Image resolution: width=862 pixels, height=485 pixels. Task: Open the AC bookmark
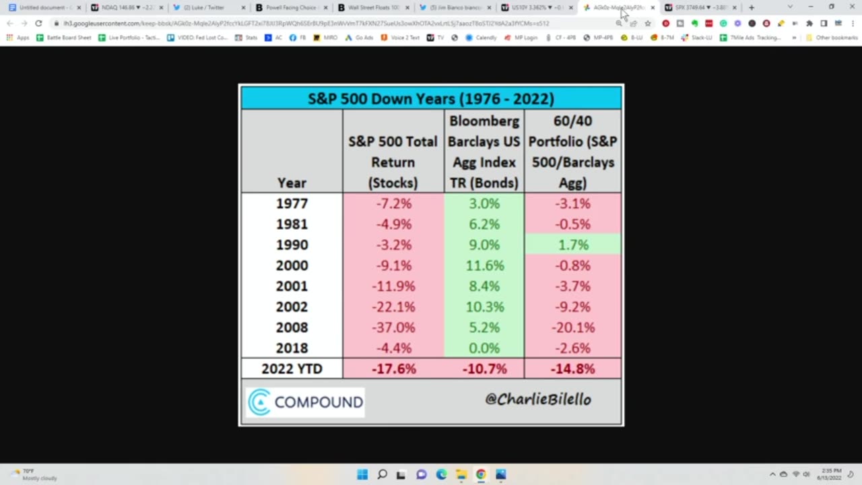pyautogui.click(x=274, y=38)
